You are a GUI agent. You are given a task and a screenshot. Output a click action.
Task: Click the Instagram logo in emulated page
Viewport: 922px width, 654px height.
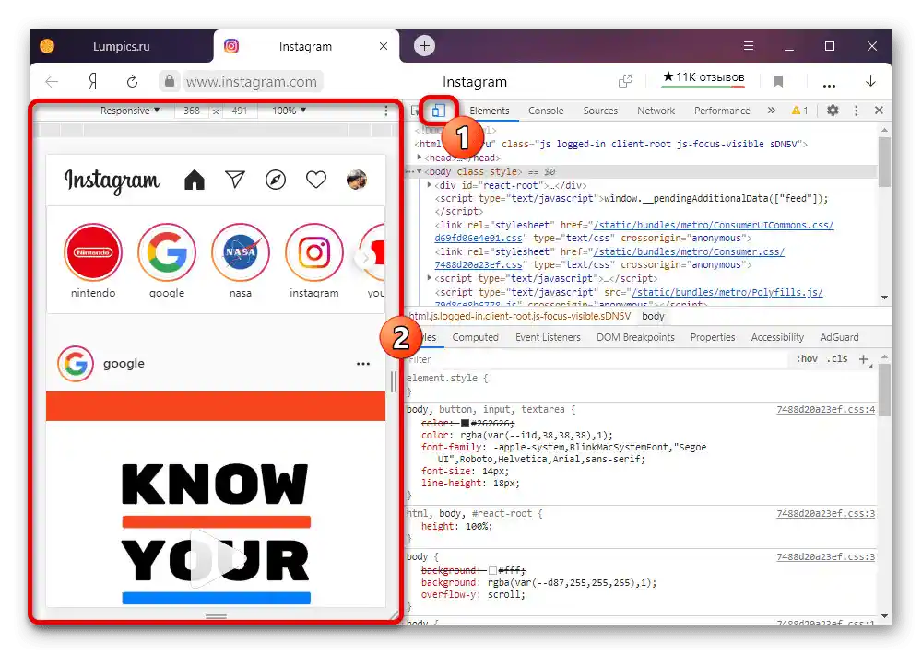tap(112, 181)
